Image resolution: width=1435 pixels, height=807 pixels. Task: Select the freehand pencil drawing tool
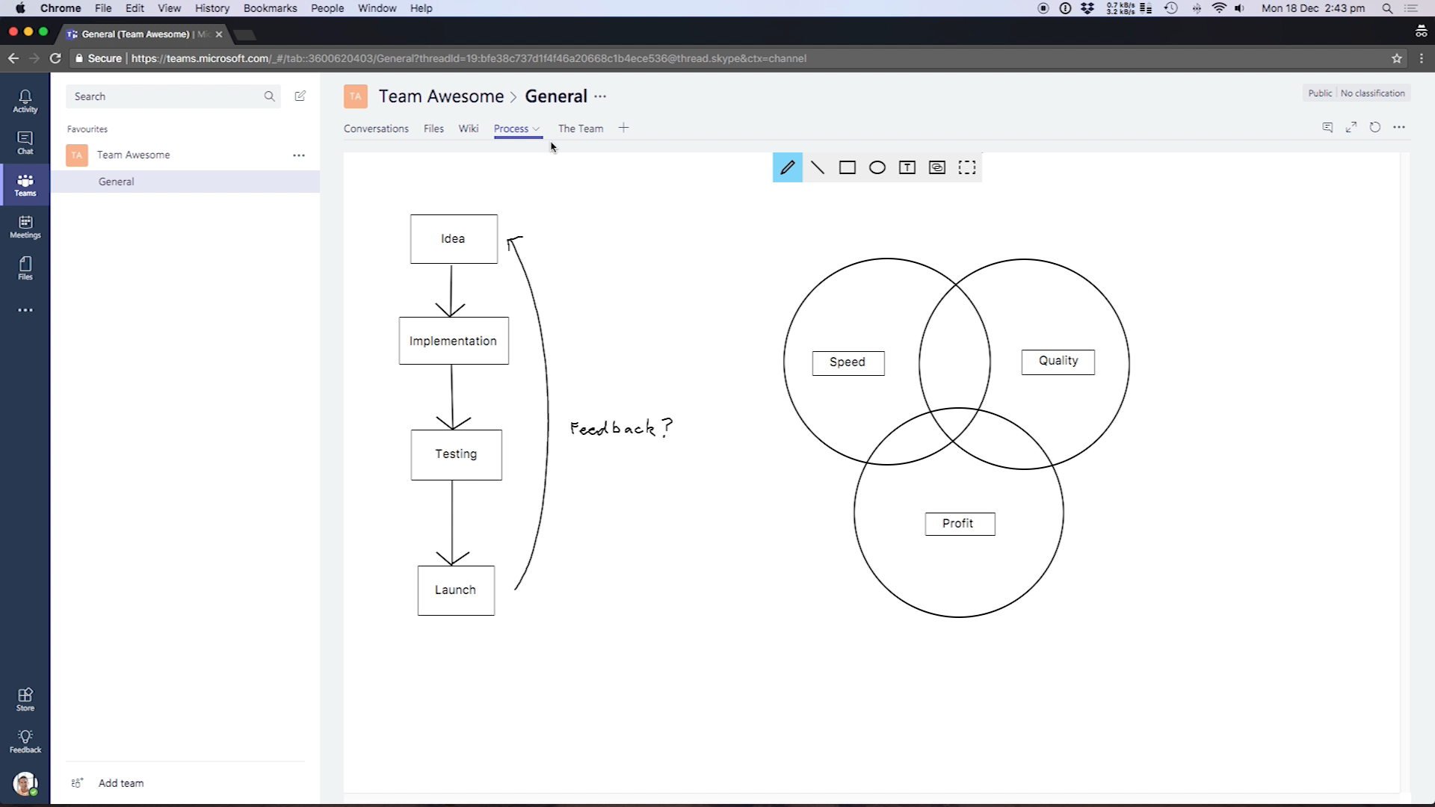[787, 167]
